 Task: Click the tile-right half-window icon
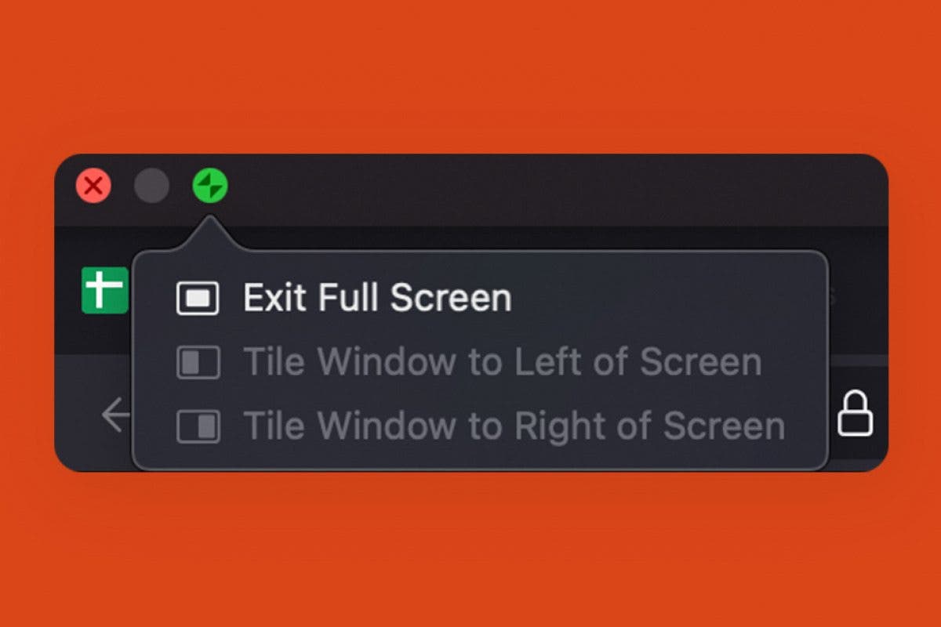[x=198, y=426]
